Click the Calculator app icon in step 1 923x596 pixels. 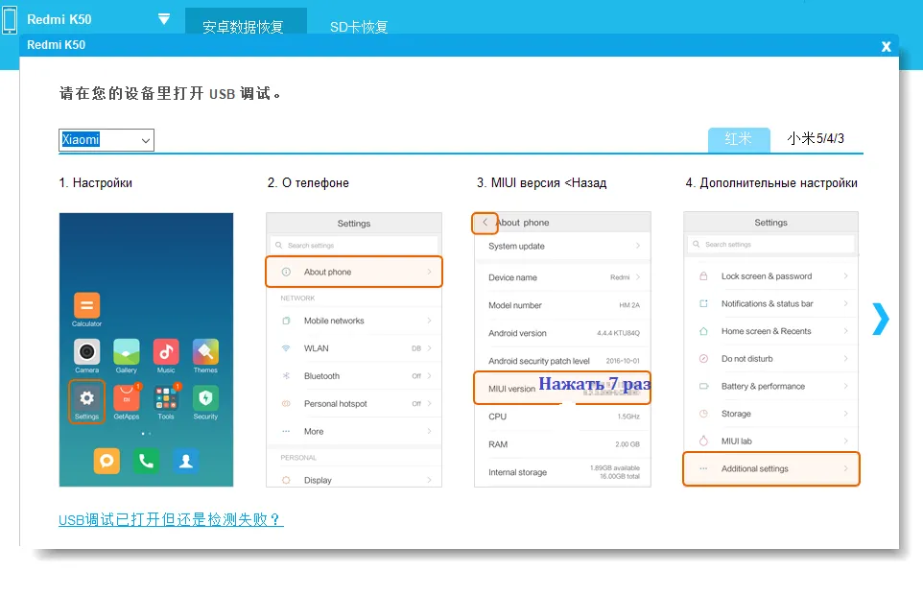[x=86, y=305]
